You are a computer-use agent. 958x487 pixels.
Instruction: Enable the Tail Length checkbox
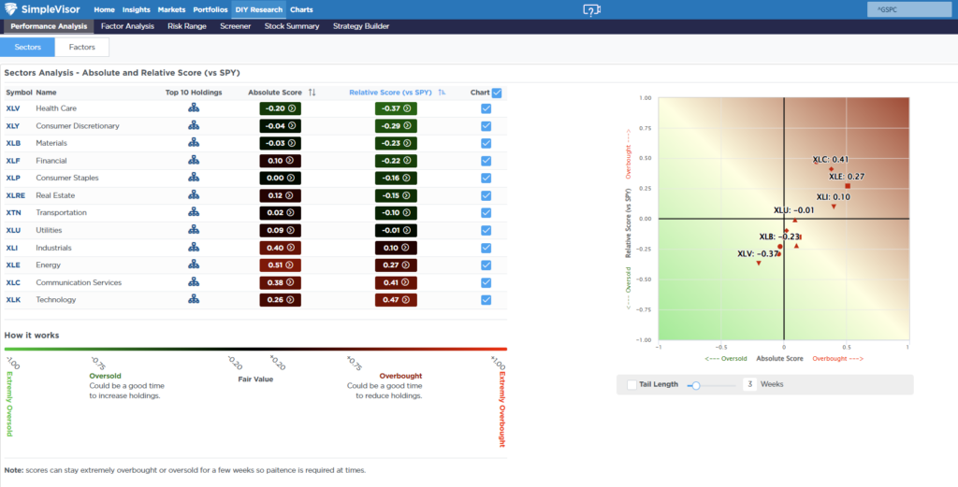coord(631,384)
